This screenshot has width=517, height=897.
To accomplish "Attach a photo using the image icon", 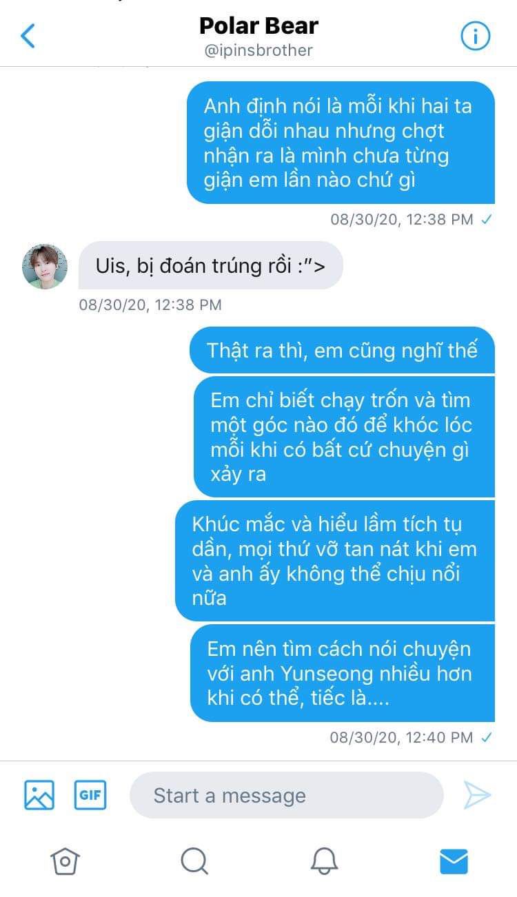I will 39,795.
